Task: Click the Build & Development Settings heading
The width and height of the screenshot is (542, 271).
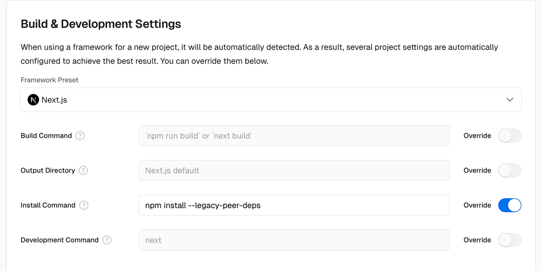Action: point(100,23)
